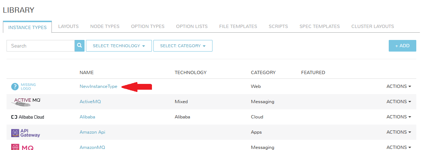
Task: Click the search magnifier icon button
Action: click(x=79, y=46)
